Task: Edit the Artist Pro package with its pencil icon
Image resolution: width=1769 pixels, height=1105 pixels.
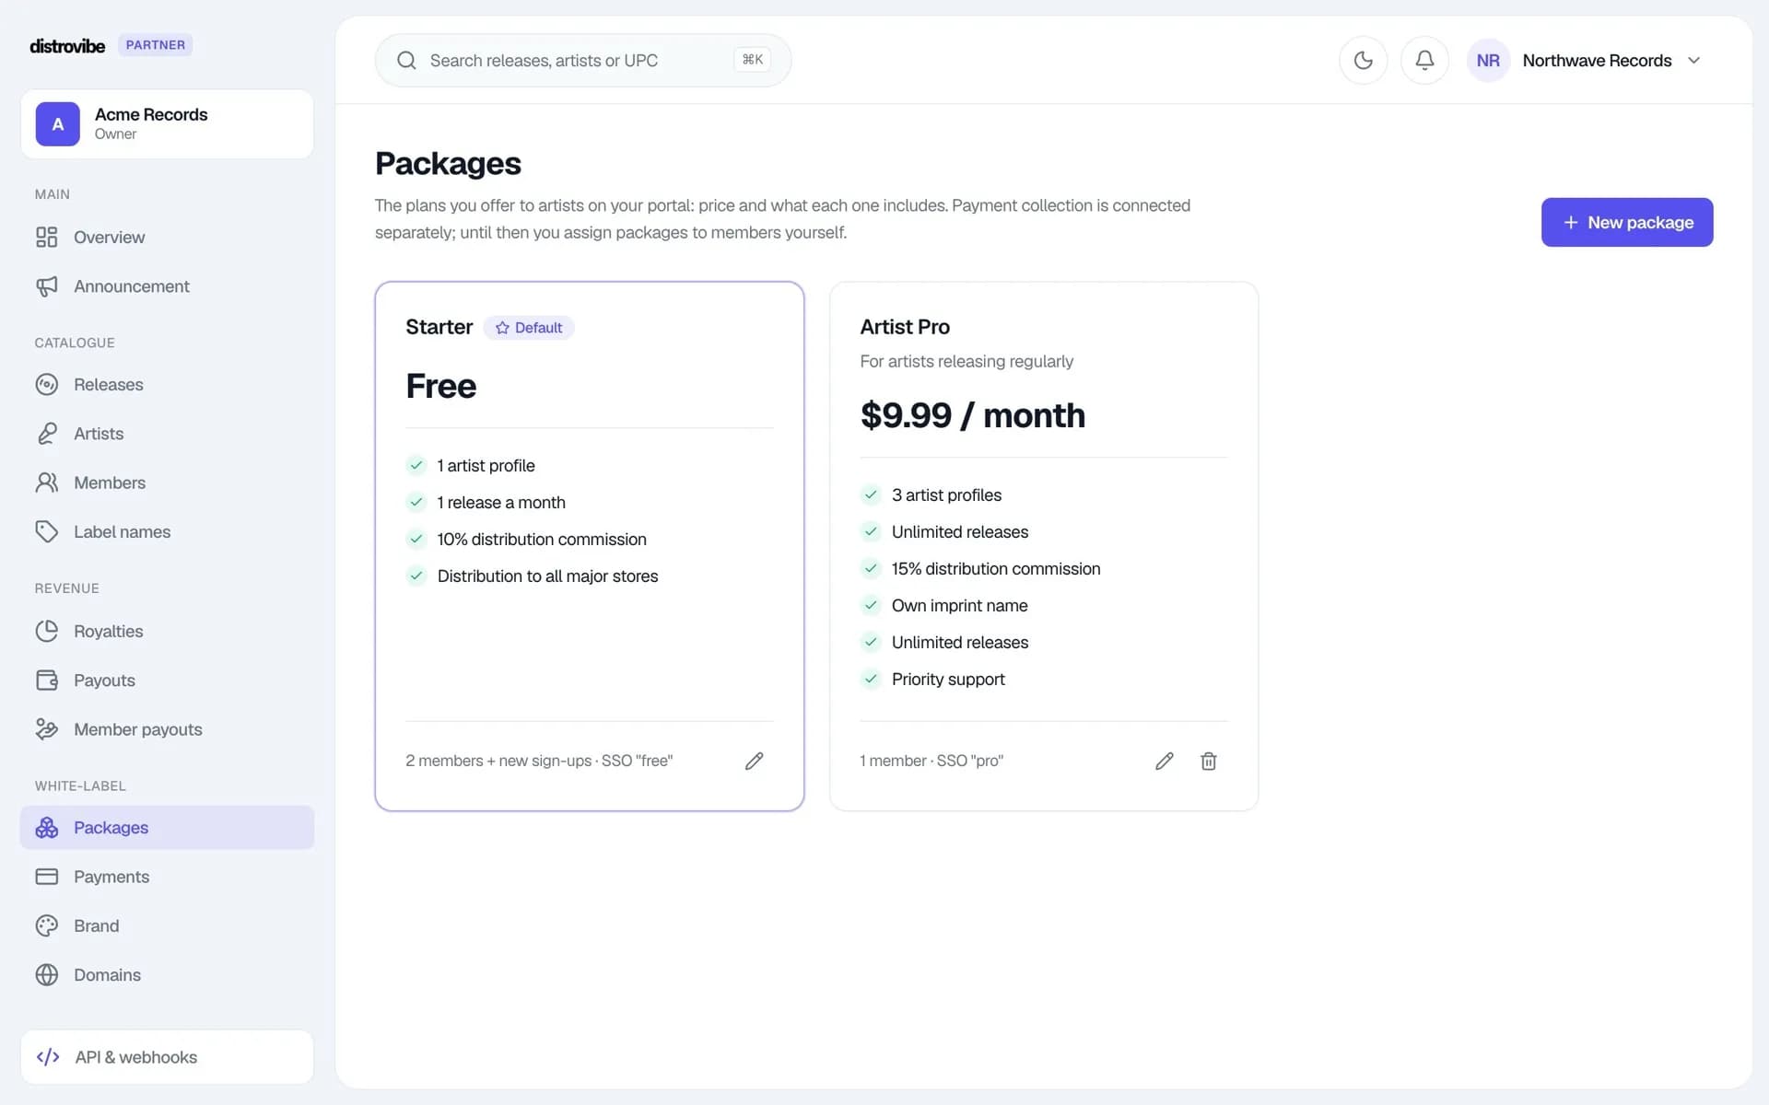Action: tap(1165, 761)
